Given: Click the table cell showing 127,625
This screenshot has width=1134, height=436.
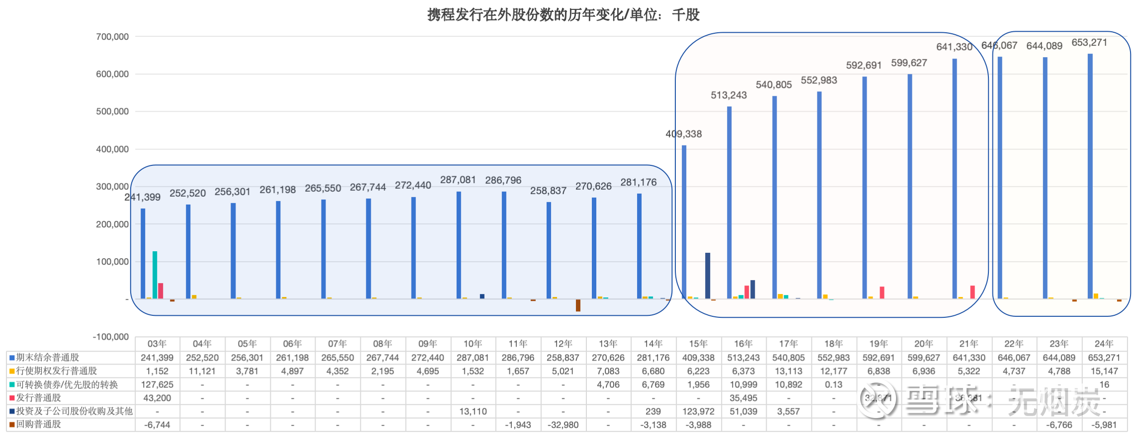Looking at the screenshot, I should (x=157, y=384).
